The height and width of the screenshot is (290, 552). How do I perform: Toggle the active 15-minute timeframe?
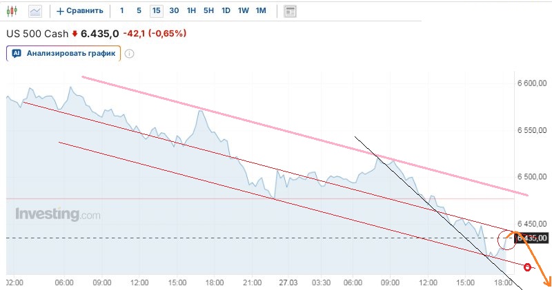pos(157,11)
